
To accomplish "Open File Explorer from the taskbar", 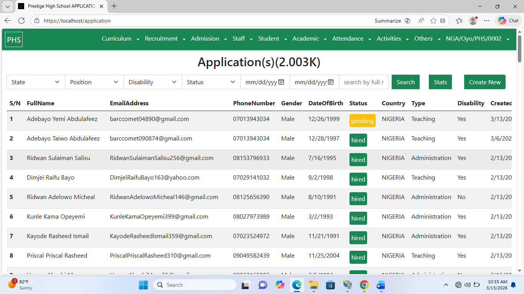I will 314,285.
